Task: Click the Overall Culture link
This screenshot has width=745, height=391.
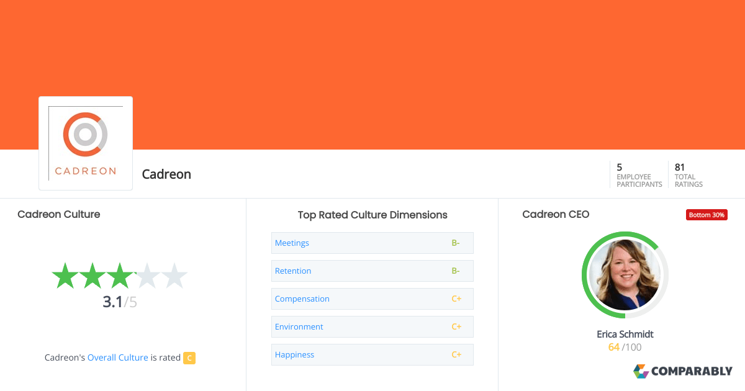Action: coord(118,357)
